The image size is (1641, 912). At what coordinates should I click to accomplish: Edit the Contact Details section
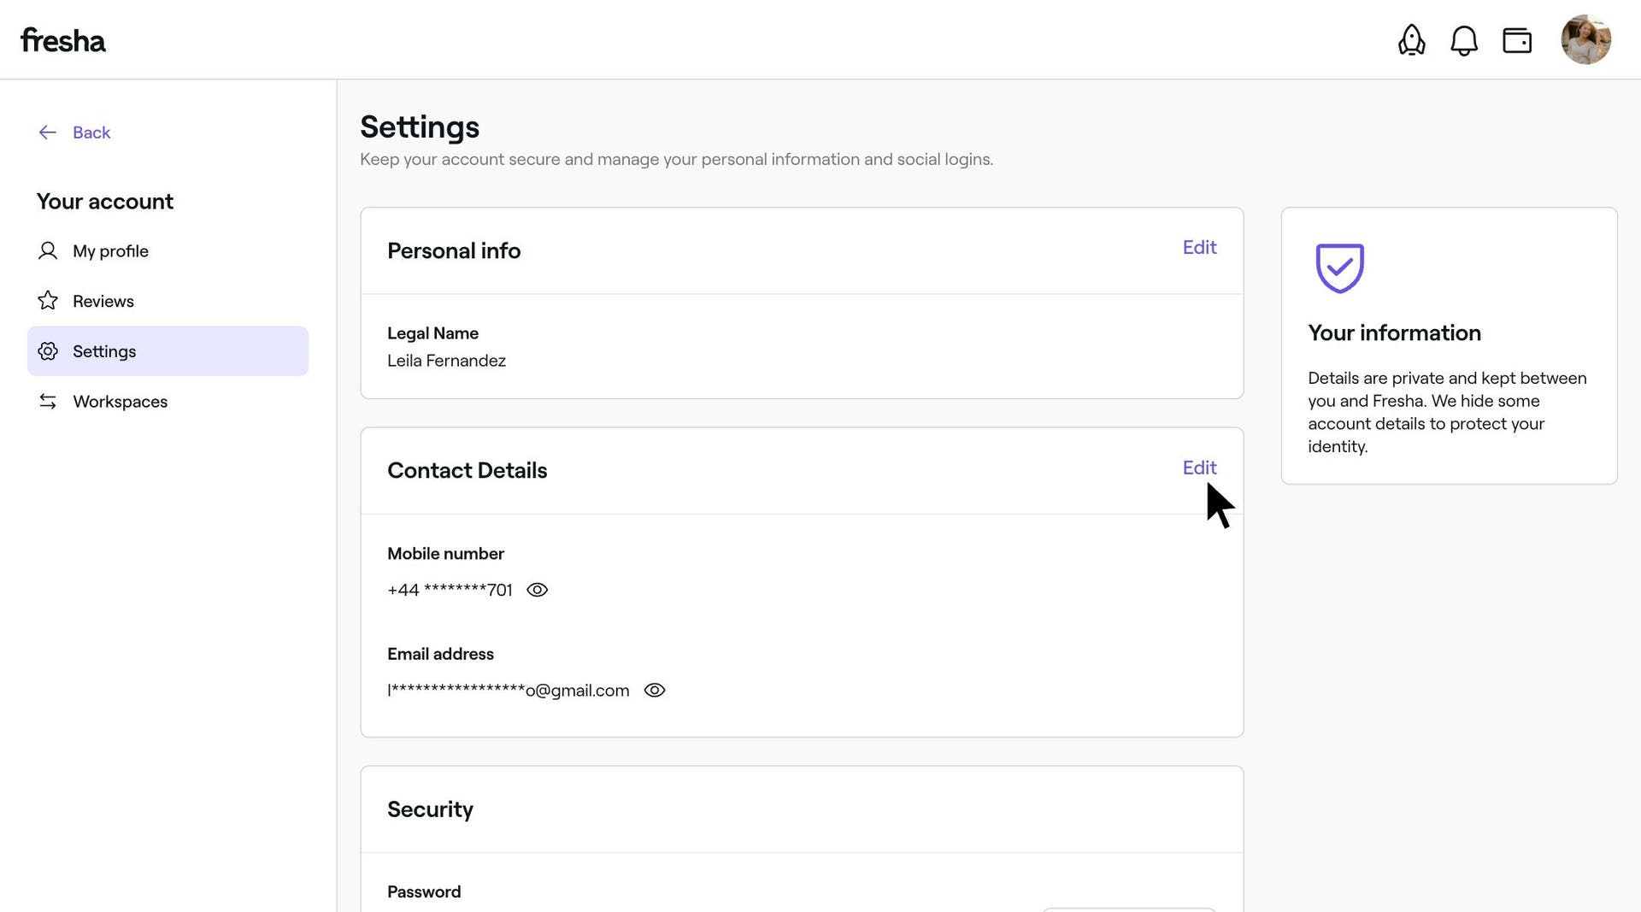pyautogui.click(x=1199, y=468)
